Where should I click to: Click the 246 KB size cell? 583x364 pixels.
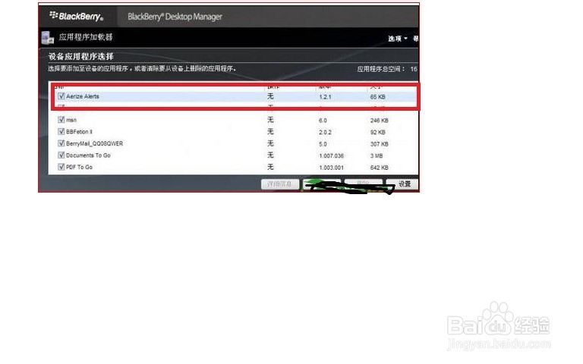[x=380, y=121]
